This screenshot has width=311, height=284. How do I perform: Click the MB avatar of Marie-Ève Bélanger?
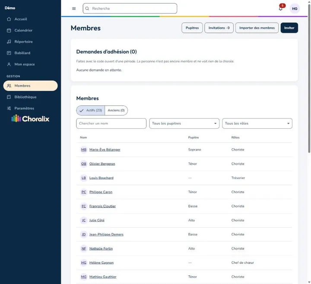(84, 150)
